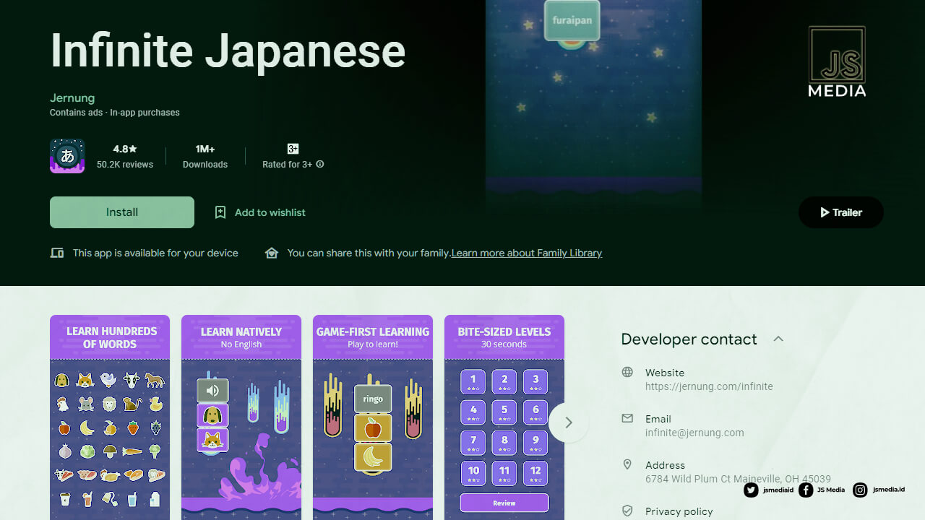The height and width of the screenshot is (520, 925).
Task: Click the device availability icon
Action: tap(56, 253)
